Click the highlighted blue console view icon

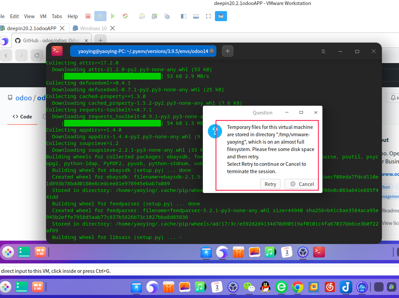coord(221,16)
